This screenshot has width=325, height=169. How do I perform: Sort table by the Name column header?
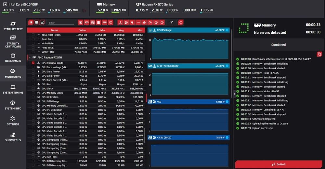(55, 30)
